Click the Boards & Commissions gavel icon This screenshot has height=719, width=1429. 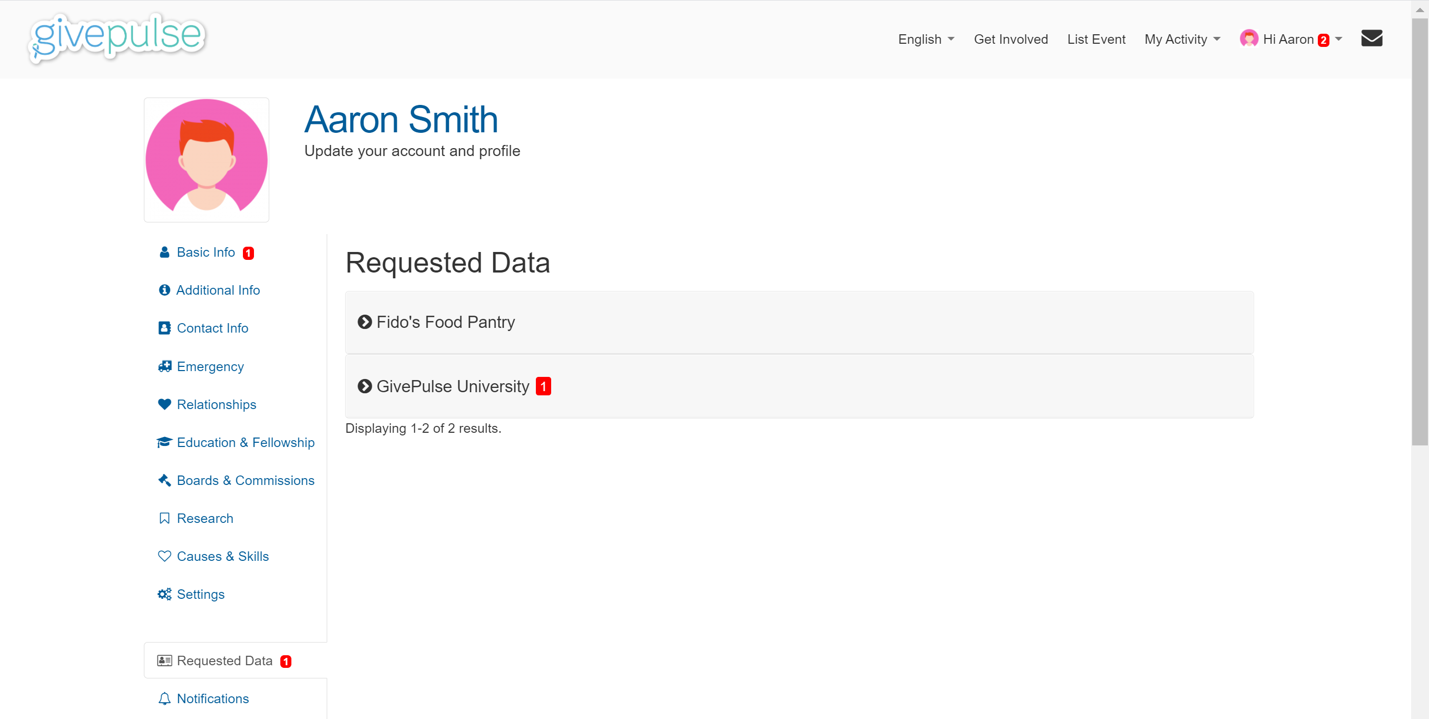164,480
